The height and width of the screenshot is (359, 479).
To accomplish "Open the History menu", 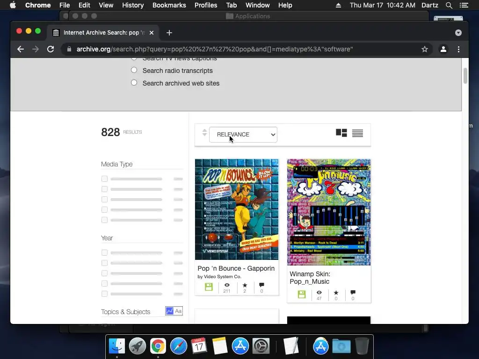I will 133,5.
